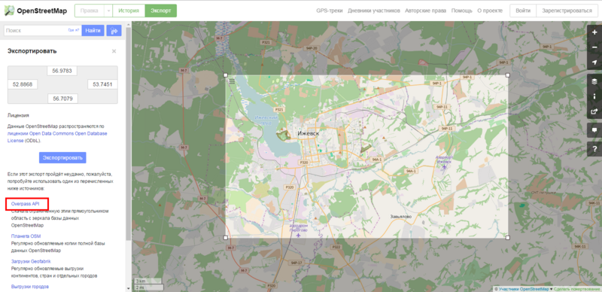Click the west longitude field 52.8868

(23, 84)
